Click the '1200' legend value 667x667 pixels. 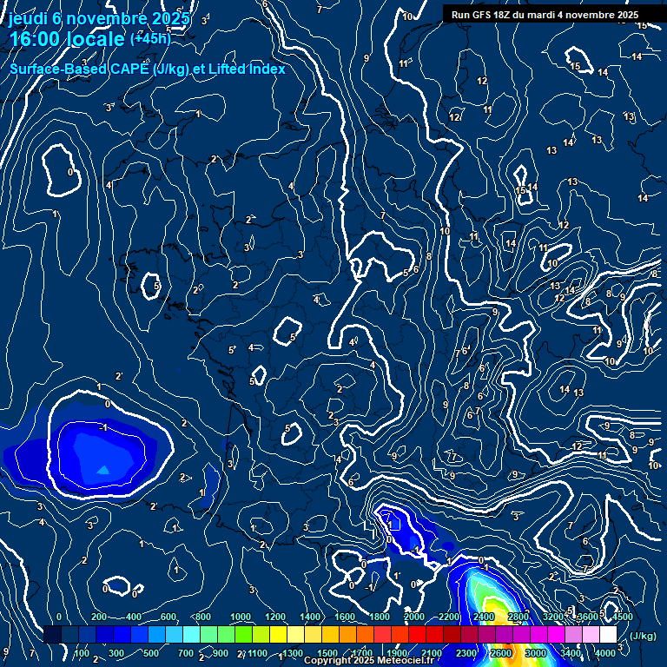coord(275,617)
